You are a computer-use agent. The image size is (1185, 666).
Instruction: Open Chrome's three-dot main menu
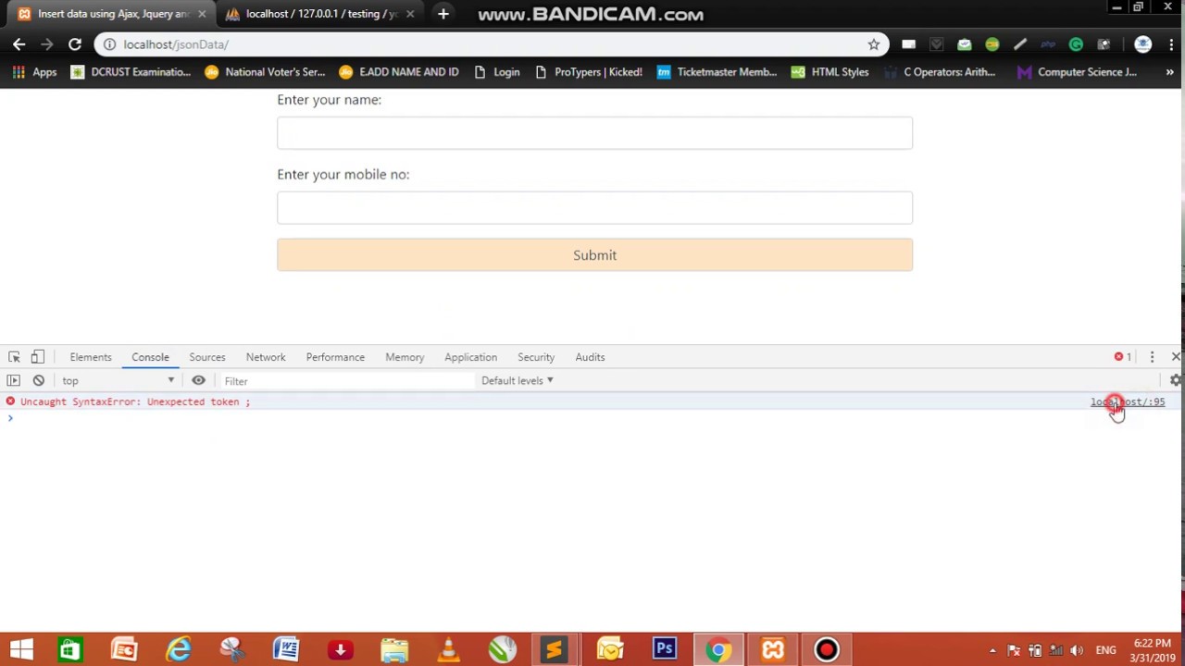click(1171, 44)
